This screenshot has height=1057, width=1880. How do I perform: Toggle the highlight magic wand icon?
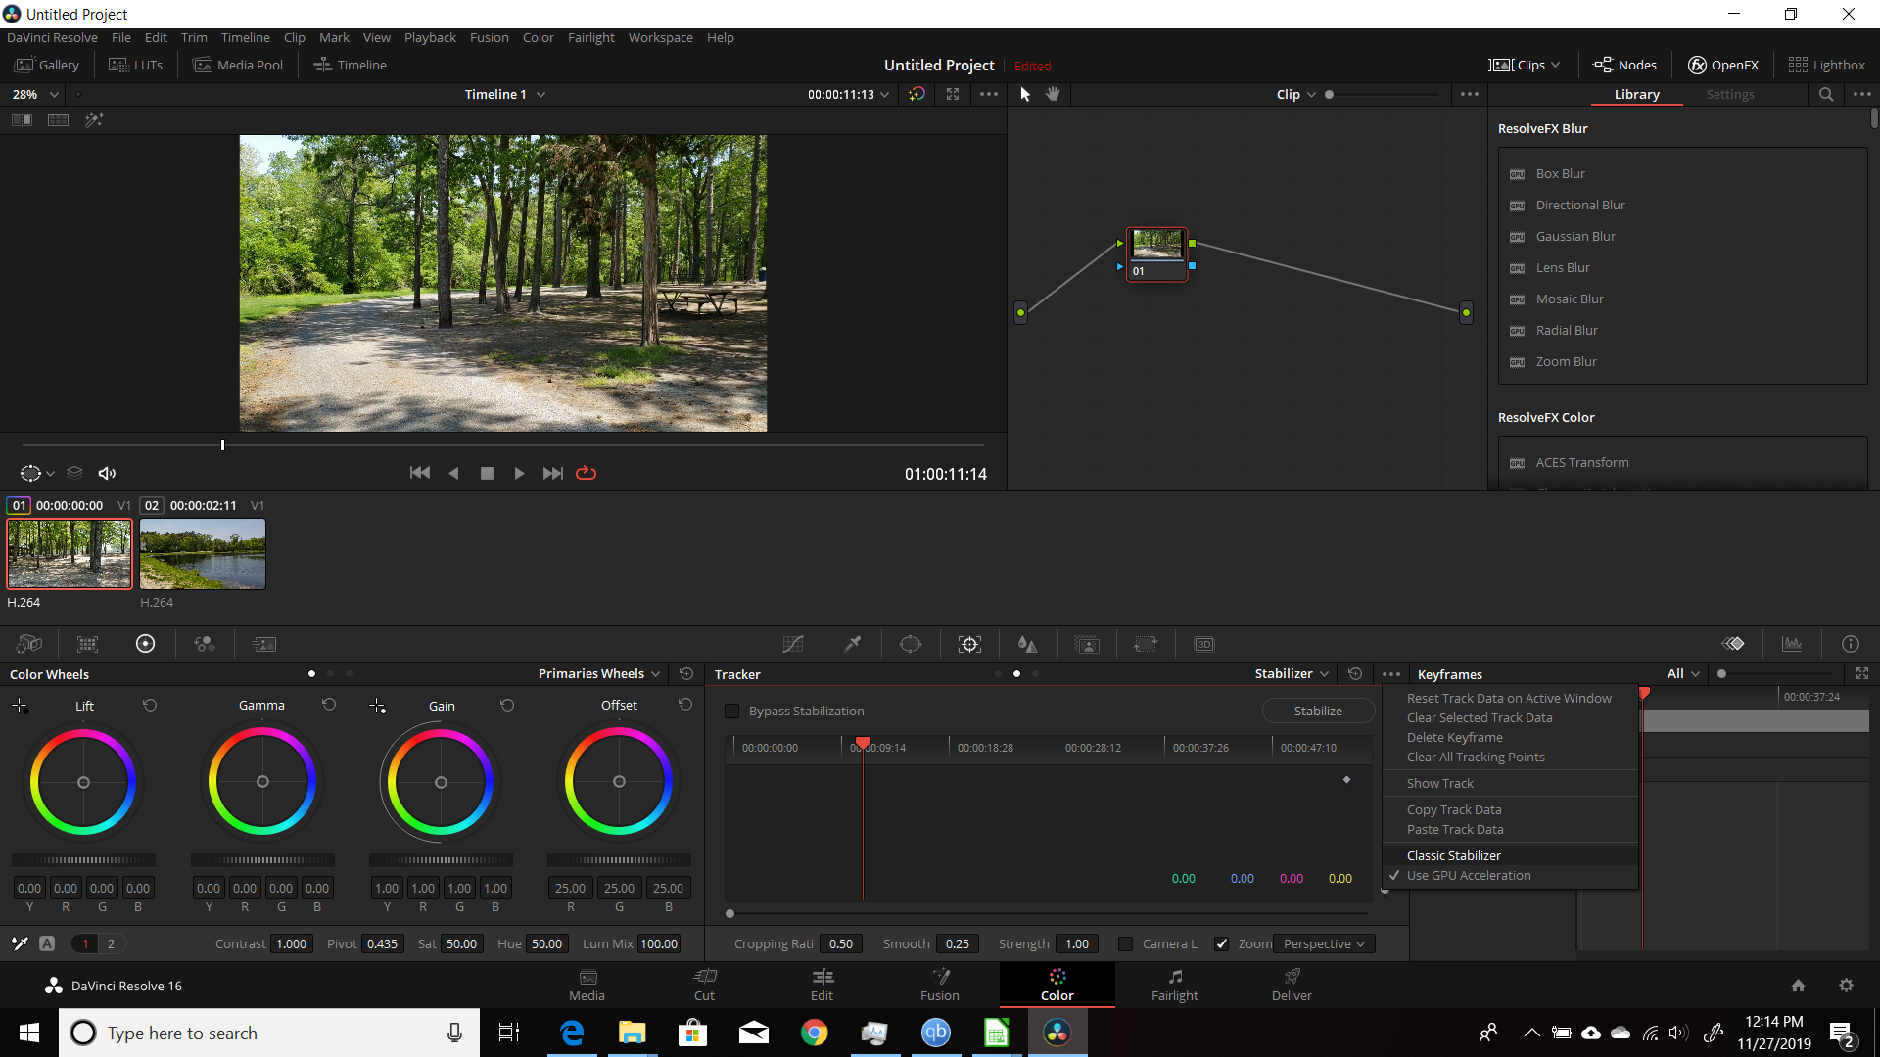(x=94, y=119)
